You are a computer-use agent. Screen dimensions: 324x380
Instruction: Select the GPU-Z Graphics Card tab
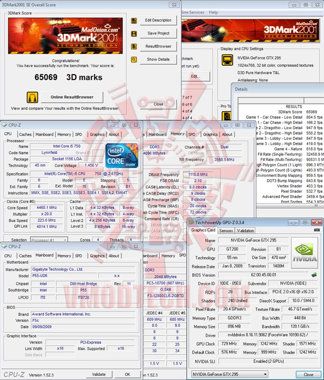[203, 230]
